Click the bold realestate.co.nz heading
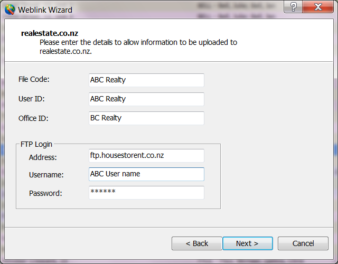This screenshot has width=338, height=264. tap(50, 33)
